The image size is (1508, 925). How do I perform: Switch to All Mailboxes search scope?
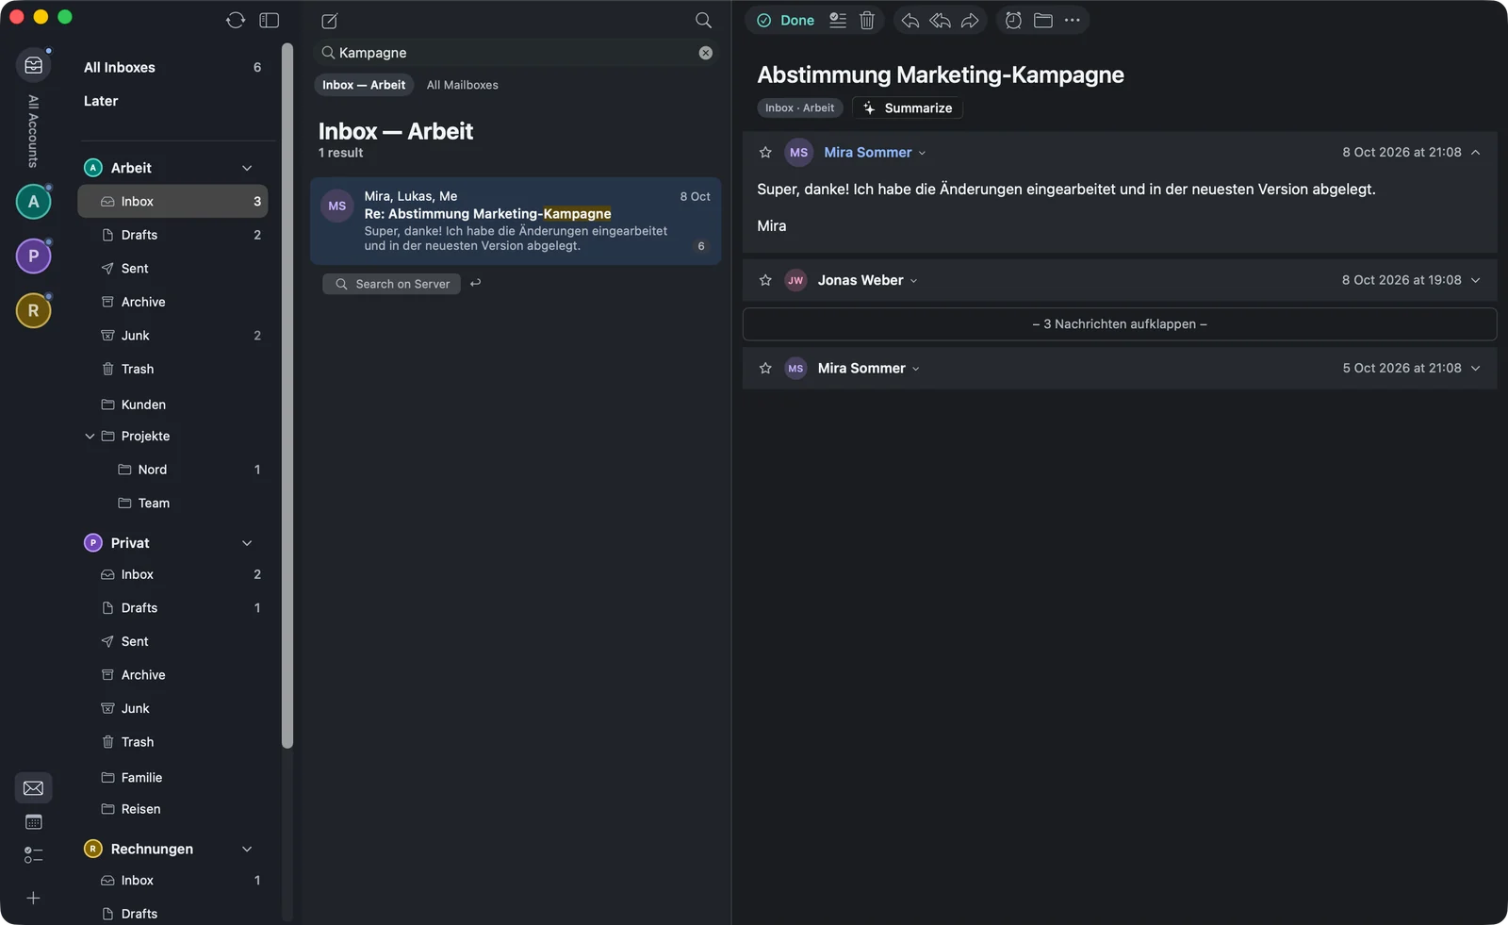point(462,85)
